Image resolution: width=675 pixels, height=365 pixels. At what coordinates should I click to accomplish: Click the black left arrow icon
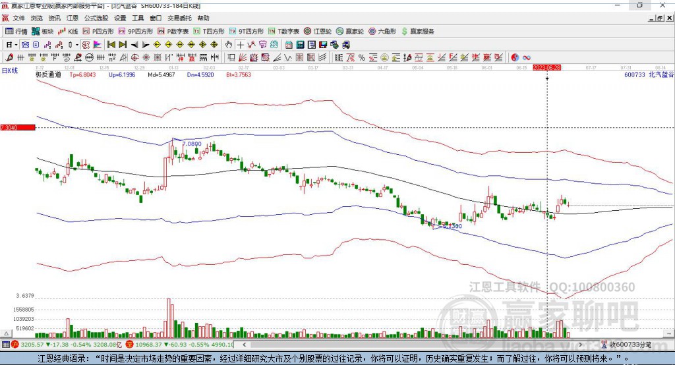point(134,45)
